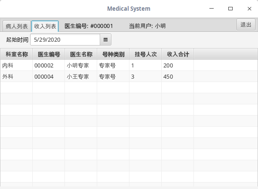258x189 pixels.
Task: Close the Medical System window
Action: coord(249,9)
